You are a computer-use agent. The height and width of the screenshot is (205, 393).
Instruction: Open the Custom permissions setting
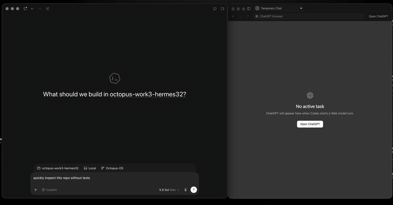[50, 190]
